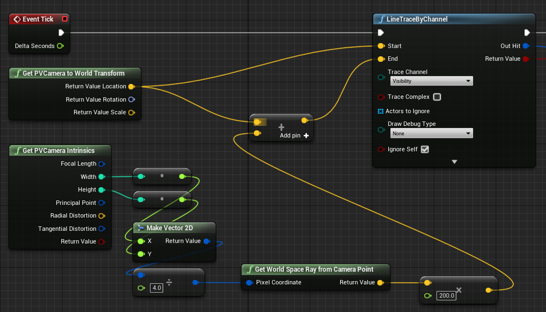Click the Radial Distortion output pin
Image resolution: width=546 pixels, height=312 pixels.
click(x=102, y=216)
